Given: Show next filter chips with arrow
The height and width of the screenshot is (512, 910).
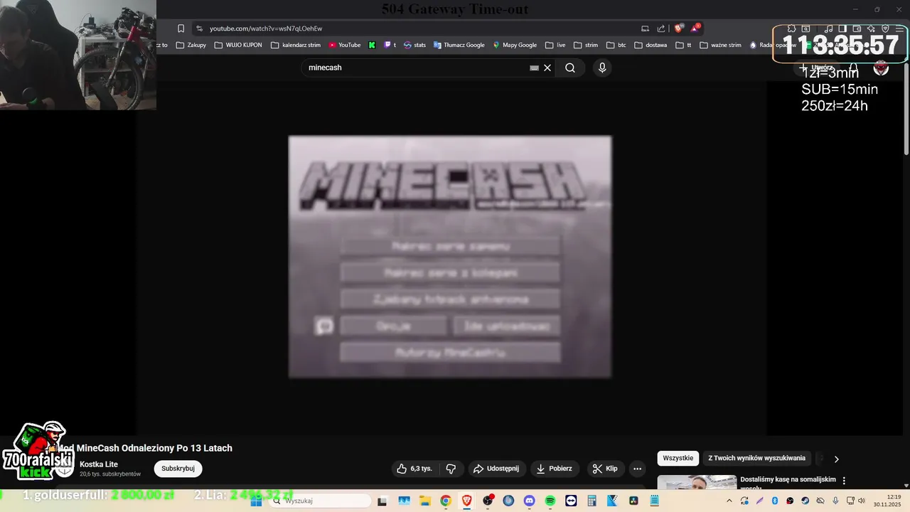Looking at the screenshot, I should 836,459.
